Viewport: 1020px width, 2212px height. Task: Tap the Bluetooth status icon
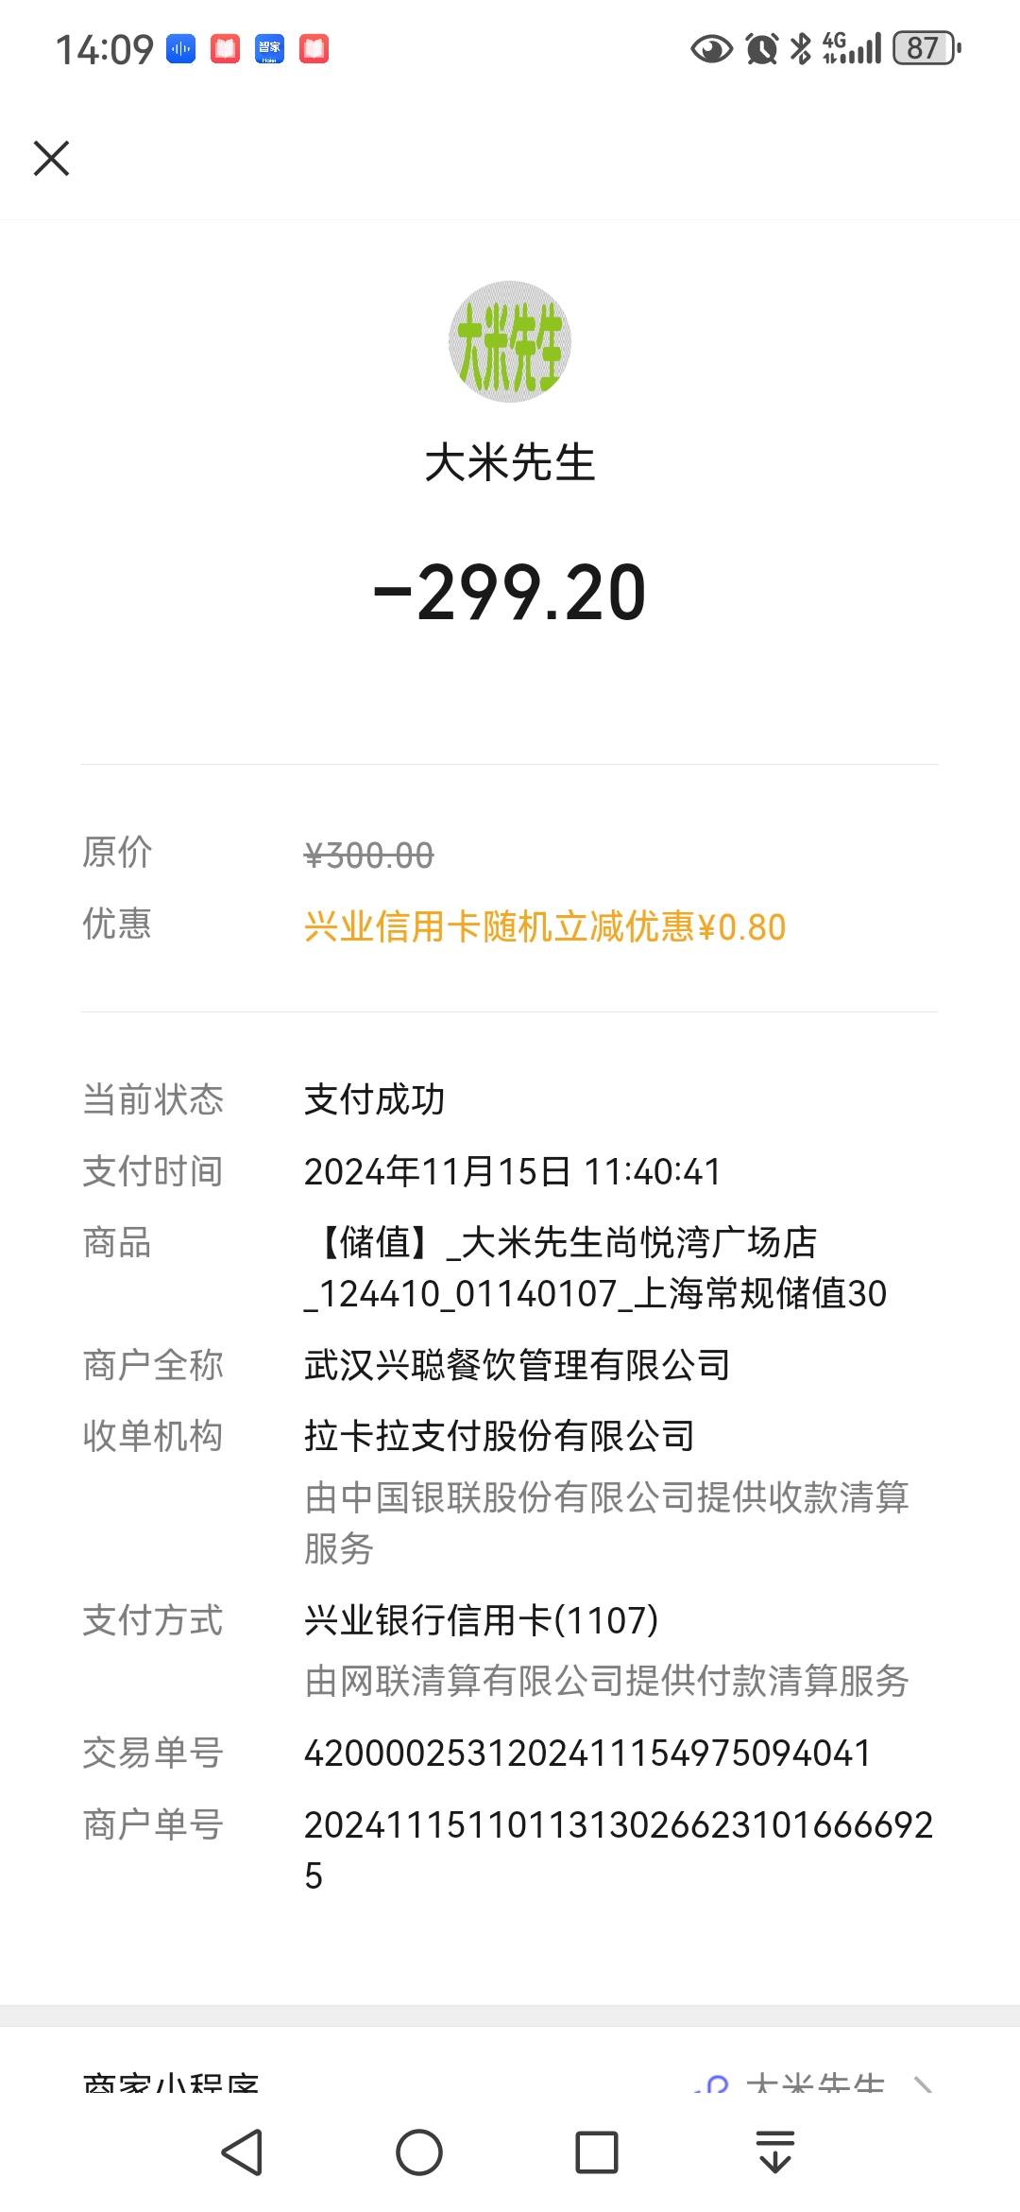click(801, 48)
